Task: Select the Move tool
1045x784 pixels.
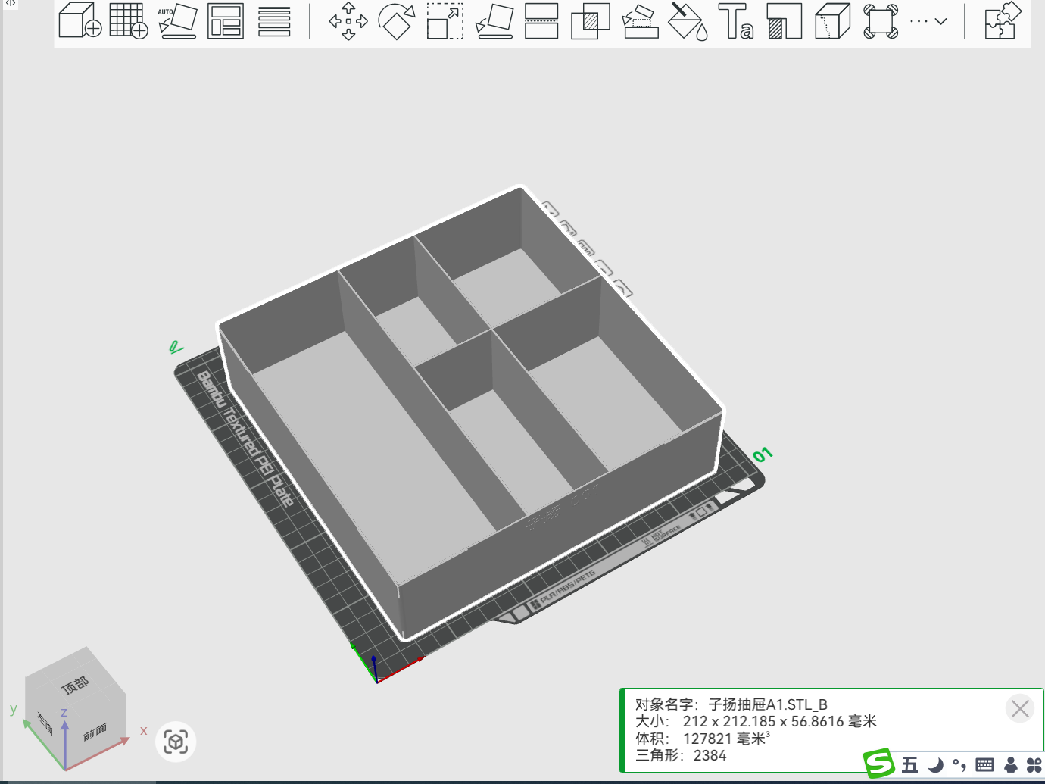Action: click(348, 21)
